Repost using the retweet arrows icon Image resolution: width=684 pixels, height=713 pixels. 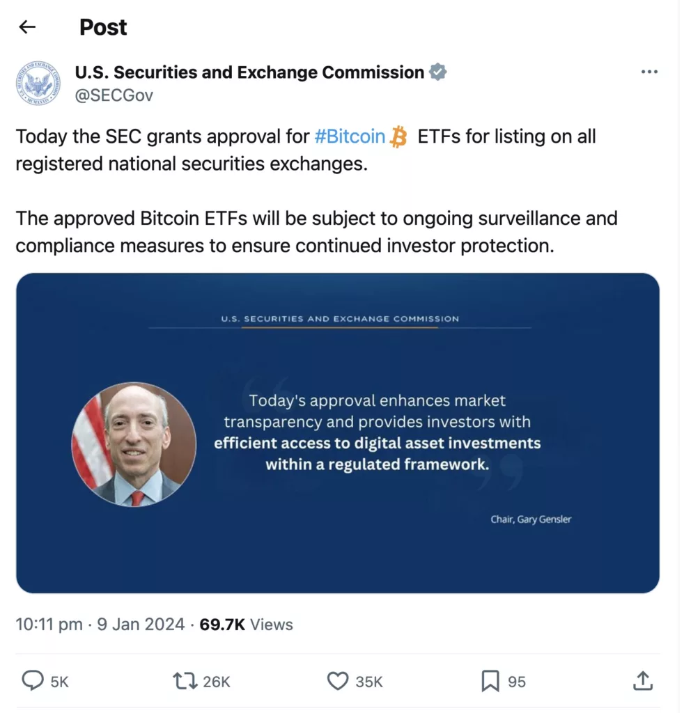[x=185, y=681]
